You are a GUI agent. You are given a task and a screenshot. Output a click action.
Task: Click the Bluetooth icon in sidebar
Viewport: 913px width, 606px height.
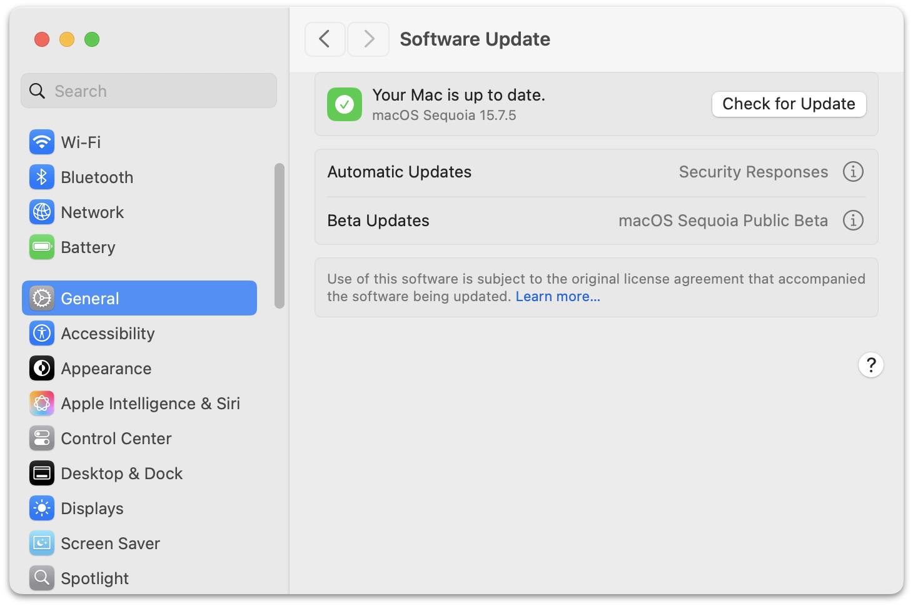(42, 177)
